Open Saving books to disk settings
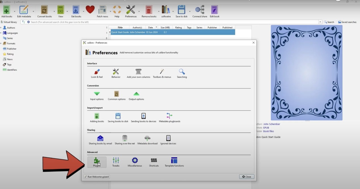This screenshot has width=360, height=189. click(118, 118)
